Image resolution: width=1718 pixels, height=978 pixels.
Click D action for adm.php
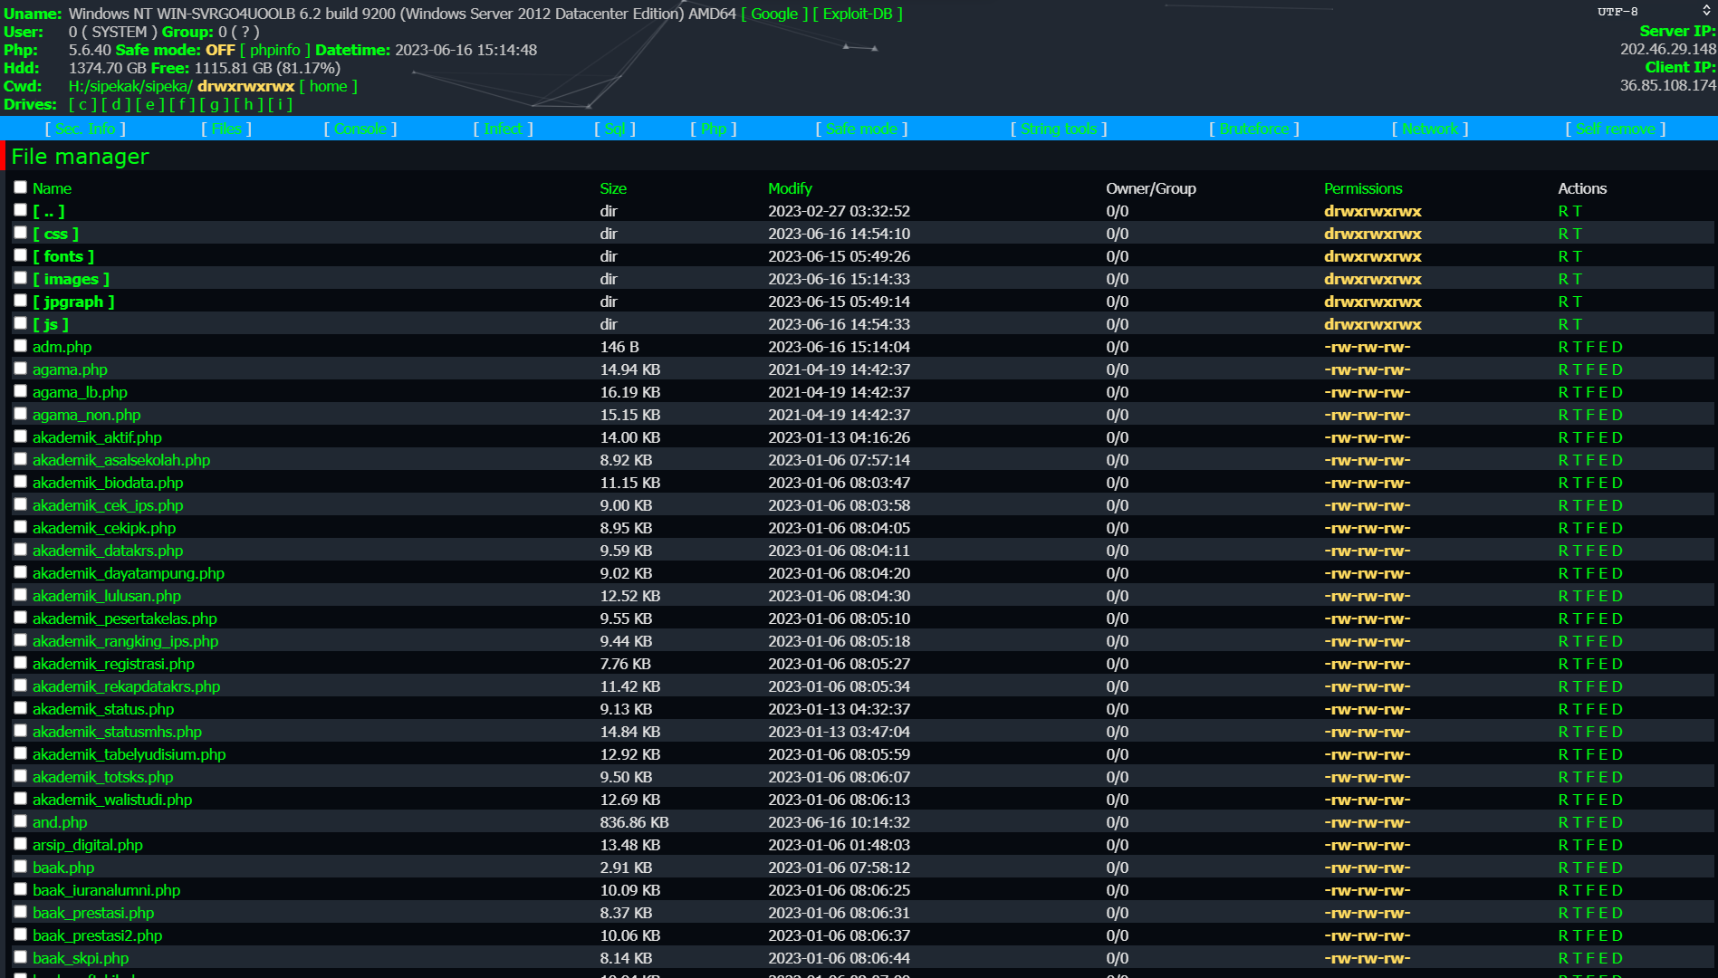[x=1617, y=347]
